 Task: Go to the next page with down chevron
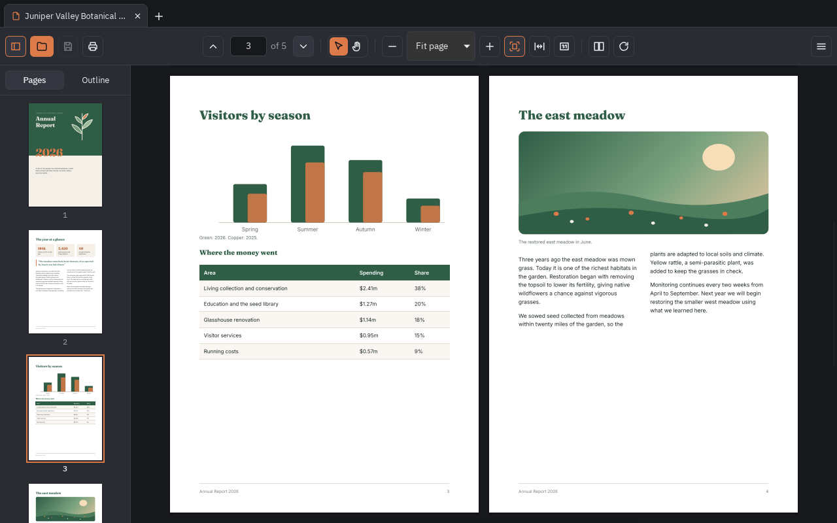pos(303,46)
